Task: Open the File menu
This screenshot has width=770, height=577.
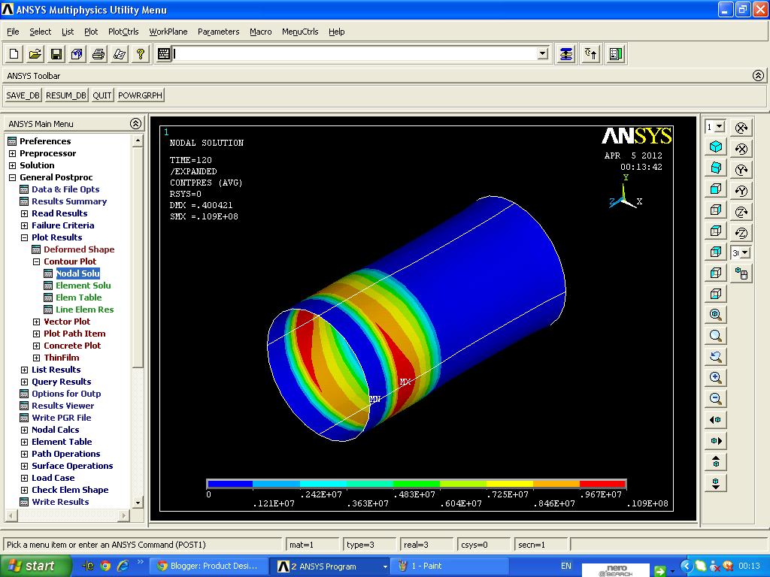Action: [13, 32]
